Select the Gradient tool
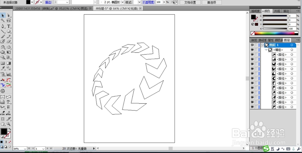 pyautogui.click(x=9, y=63)
